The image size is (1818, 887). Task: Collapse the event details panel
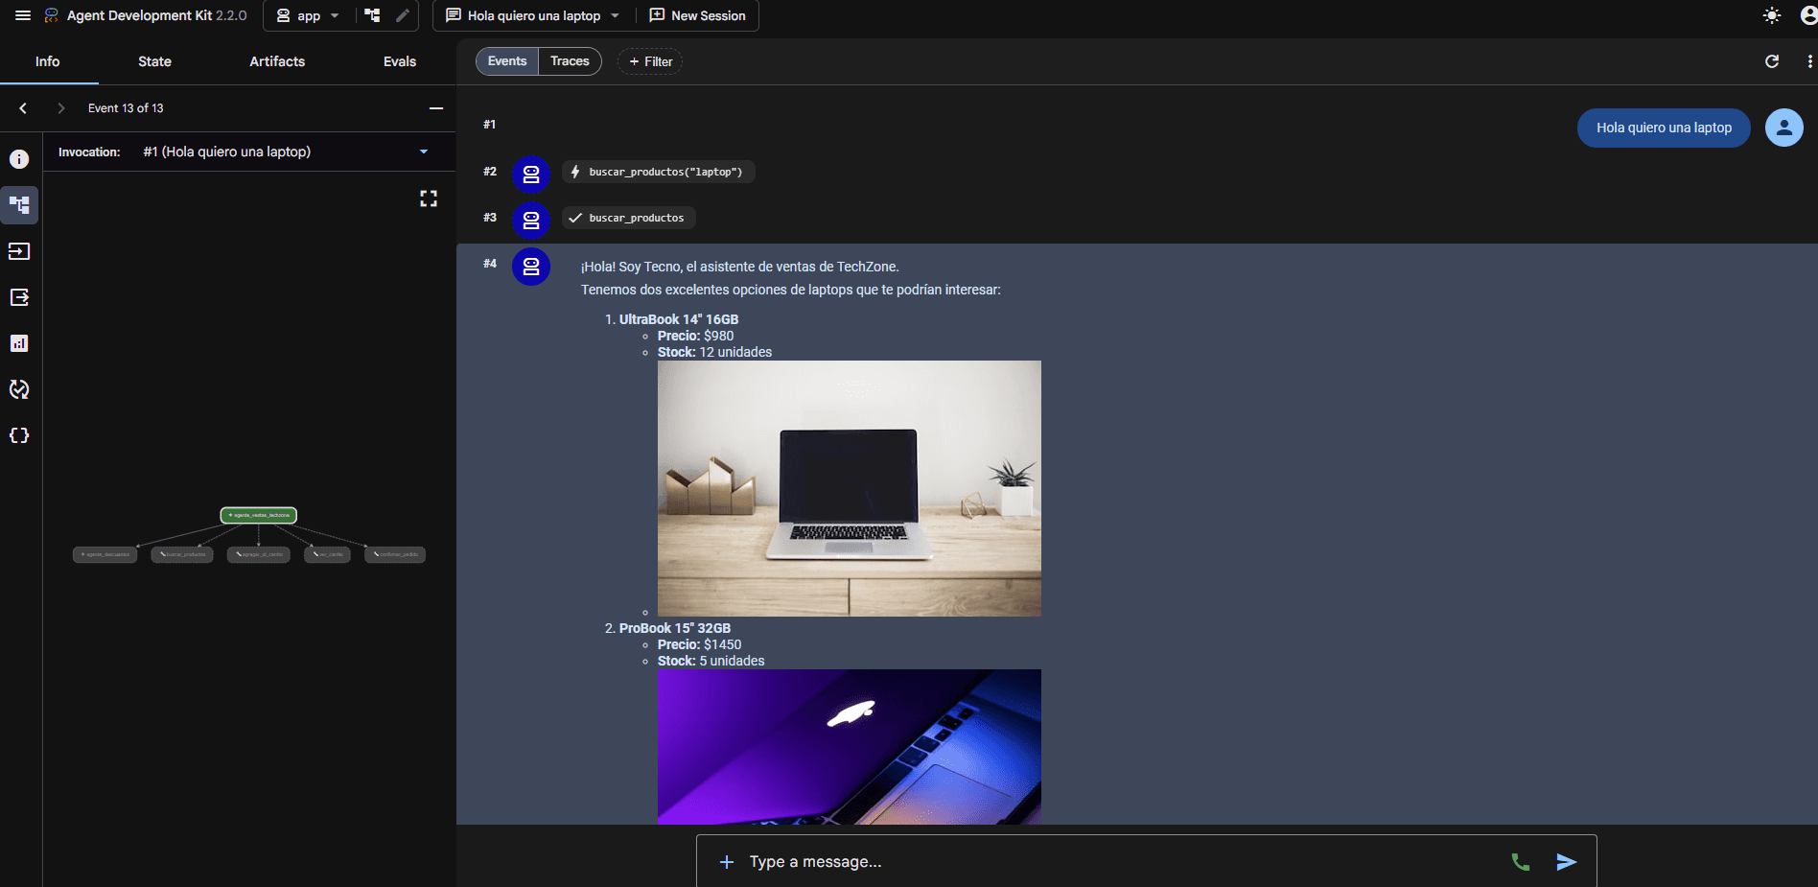tap(436, 108)
